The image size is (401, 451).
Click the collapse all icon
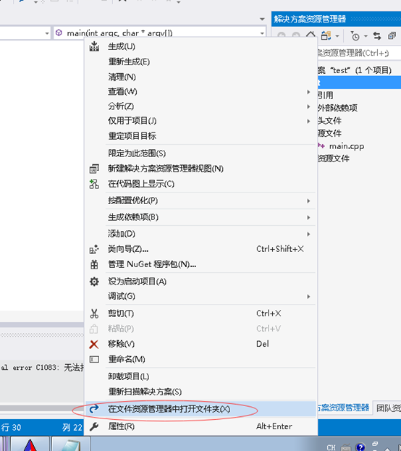click(x=392, y=36)
